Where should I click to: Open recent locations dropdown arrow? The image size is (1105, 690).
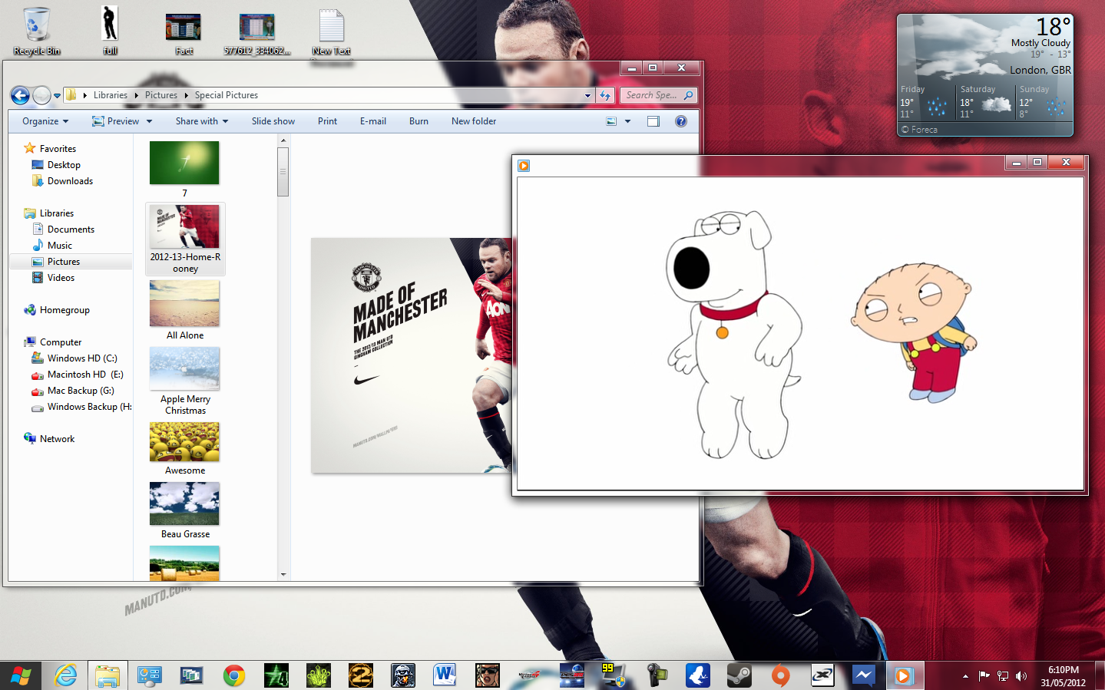coord(57,96)
